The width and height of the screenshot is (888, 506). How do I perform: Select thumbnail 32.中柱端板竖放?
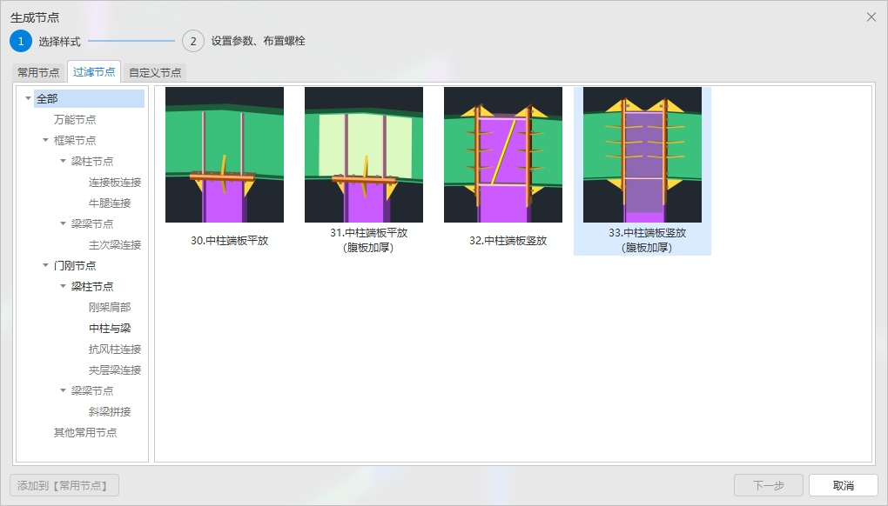click(x=503, y=155)
